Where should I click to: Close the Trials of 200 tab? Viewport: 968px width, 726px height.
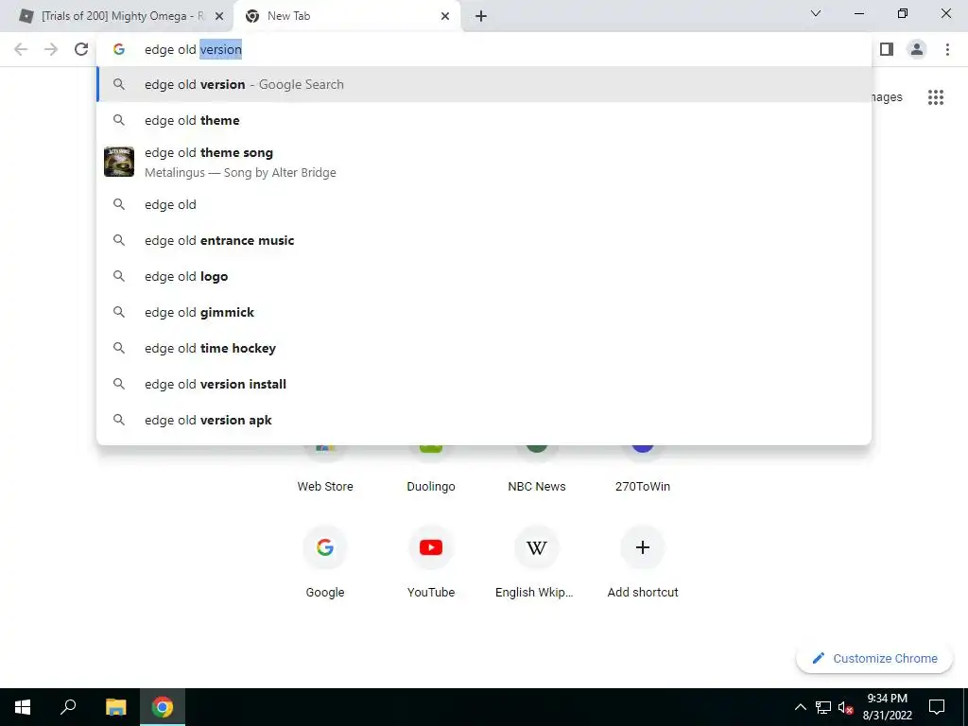pyautogui.click(x=218, y=16)
